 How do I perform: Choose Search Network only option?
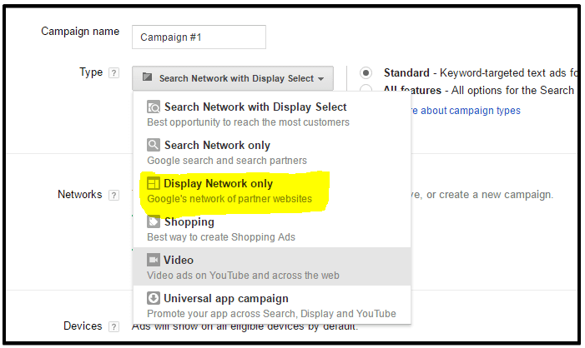(272, 152)
